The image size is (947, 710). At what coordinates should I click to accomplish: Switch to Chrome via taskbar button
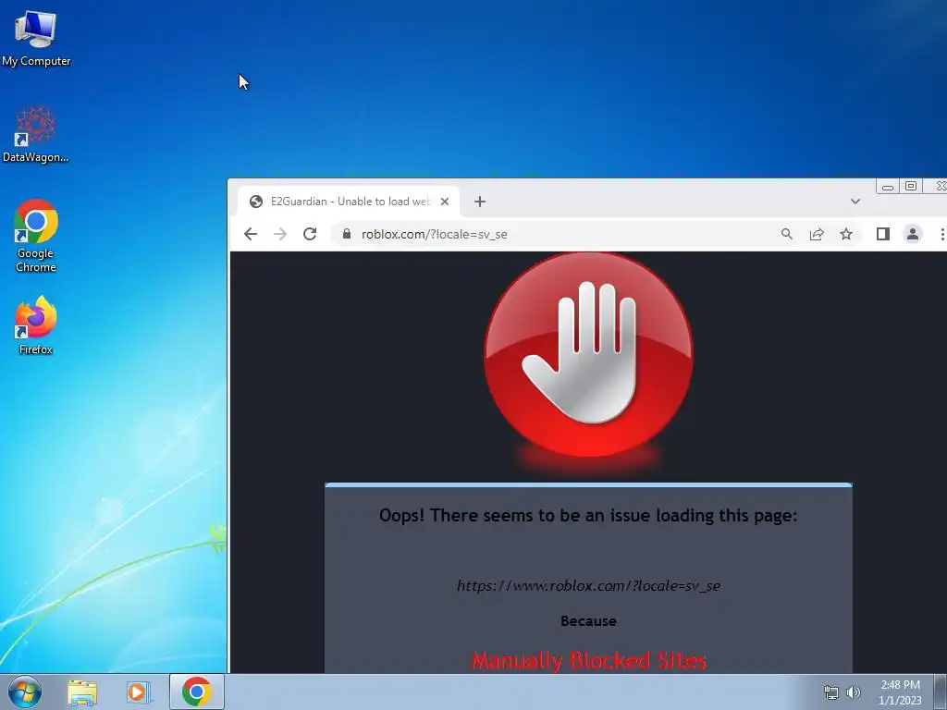click(197, 692)
